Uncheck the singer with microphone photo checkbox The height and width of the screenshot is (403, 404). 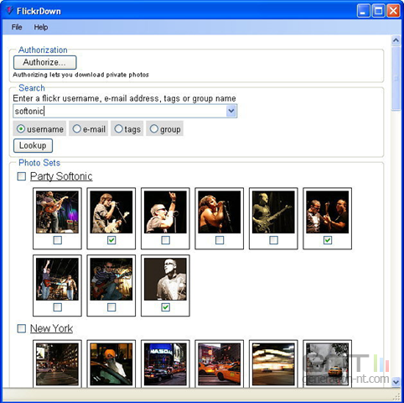coord(111,240)
